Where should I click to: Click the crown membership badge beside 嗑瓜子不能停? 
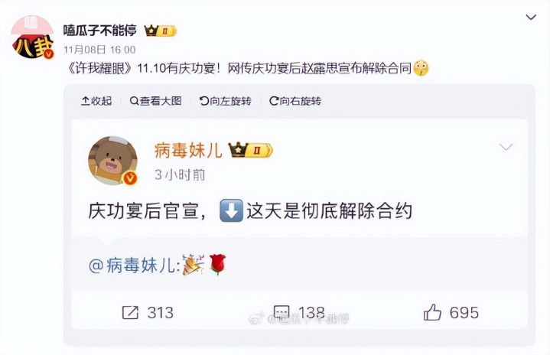[160, 31]
